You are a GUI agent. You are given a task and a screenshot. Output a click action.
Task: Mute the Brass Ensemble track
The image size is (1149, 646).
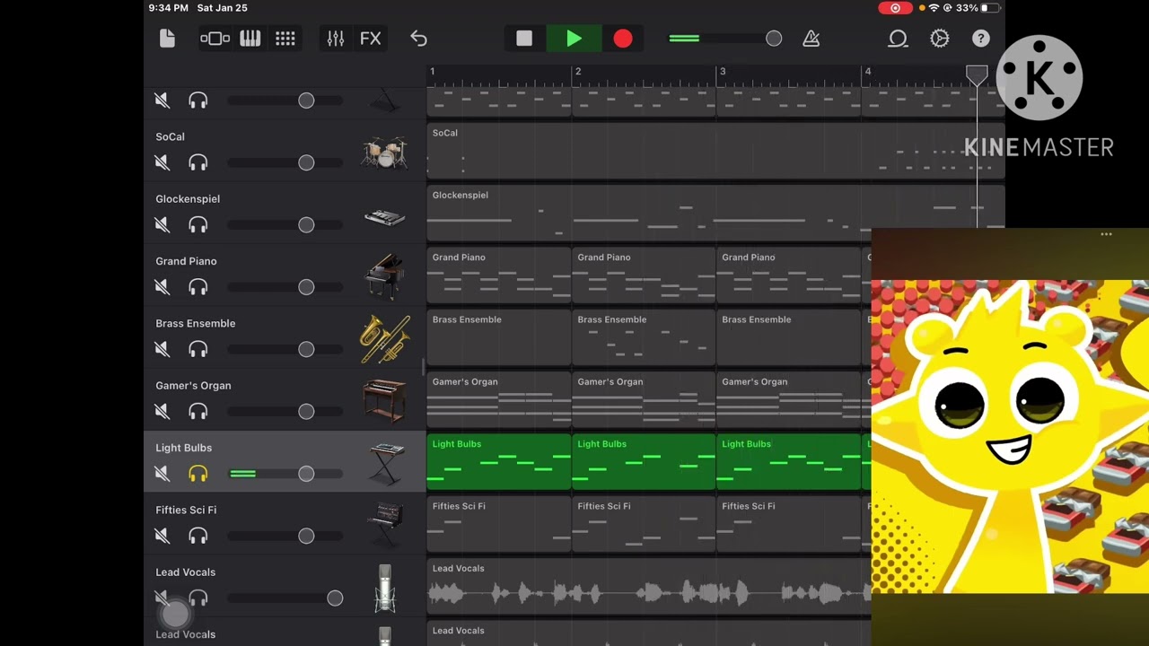162,349
